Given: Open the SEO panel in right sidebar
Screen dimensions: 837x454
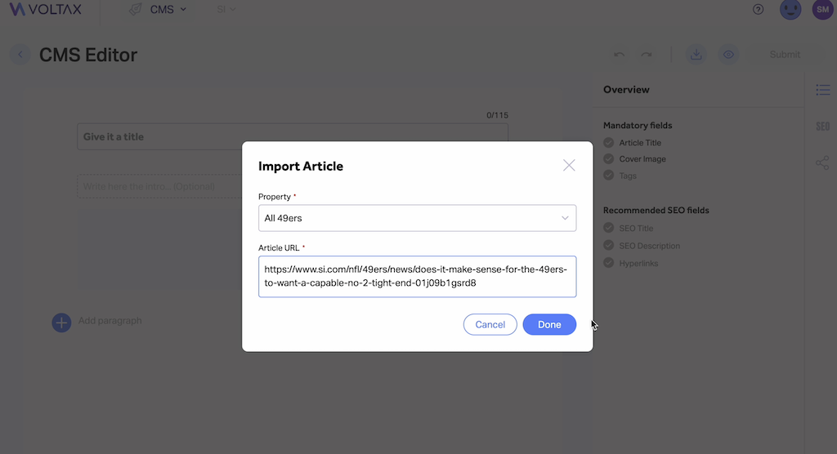Looking at the screenshot, I should pos(822,127).
